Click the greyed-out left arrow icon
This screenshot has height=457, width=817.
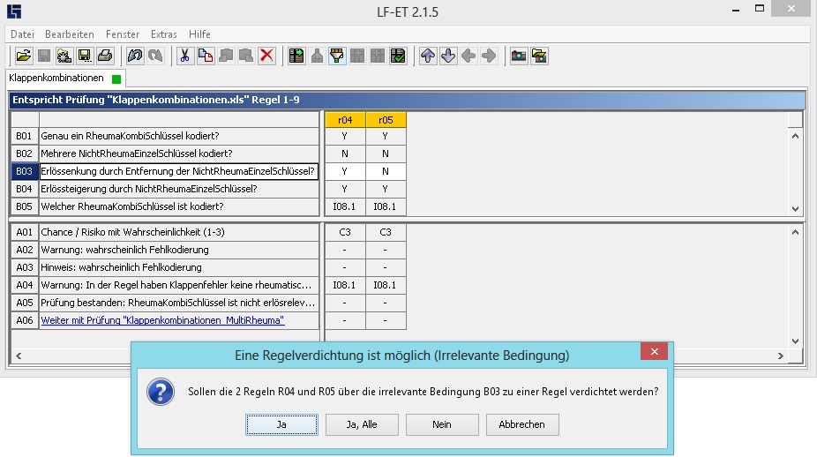coord(468,56)
